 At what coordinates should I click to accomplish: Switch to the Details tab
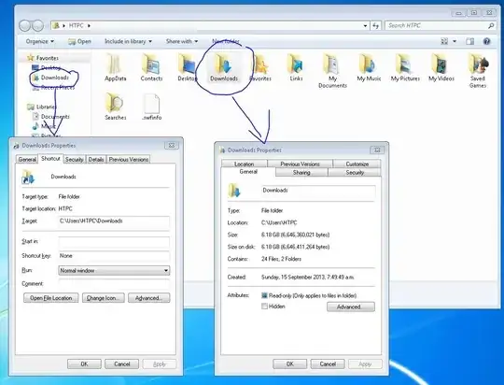96,160
